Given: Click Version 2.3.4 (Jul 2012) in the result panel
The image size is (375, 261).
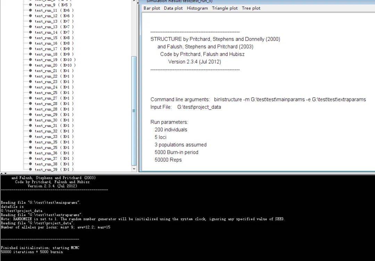Looking at the screenshot, I should (195, 62).
